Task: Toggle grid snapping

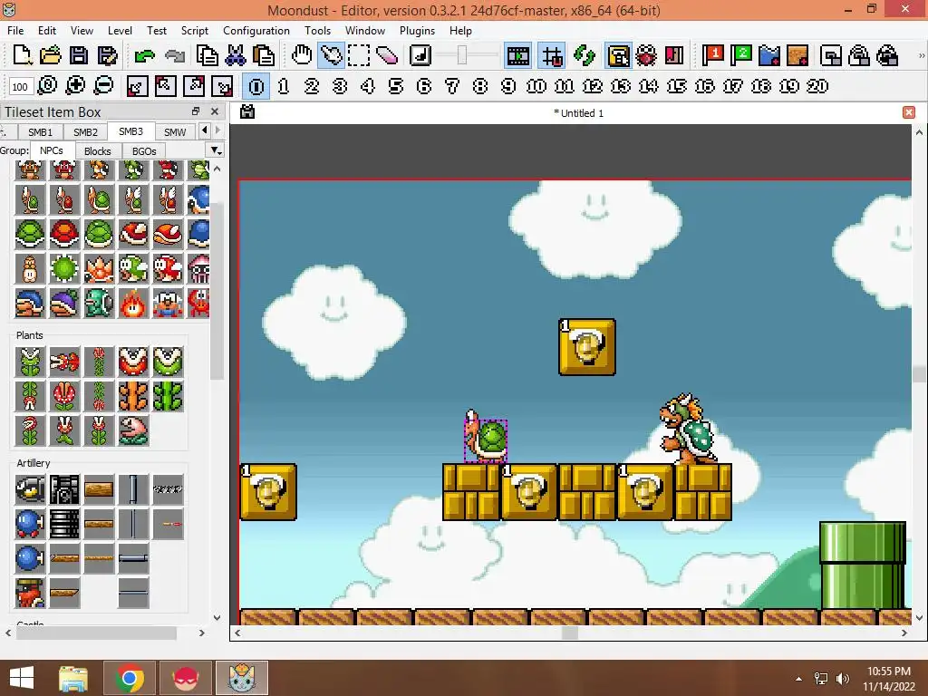Action: click(552, 55)
